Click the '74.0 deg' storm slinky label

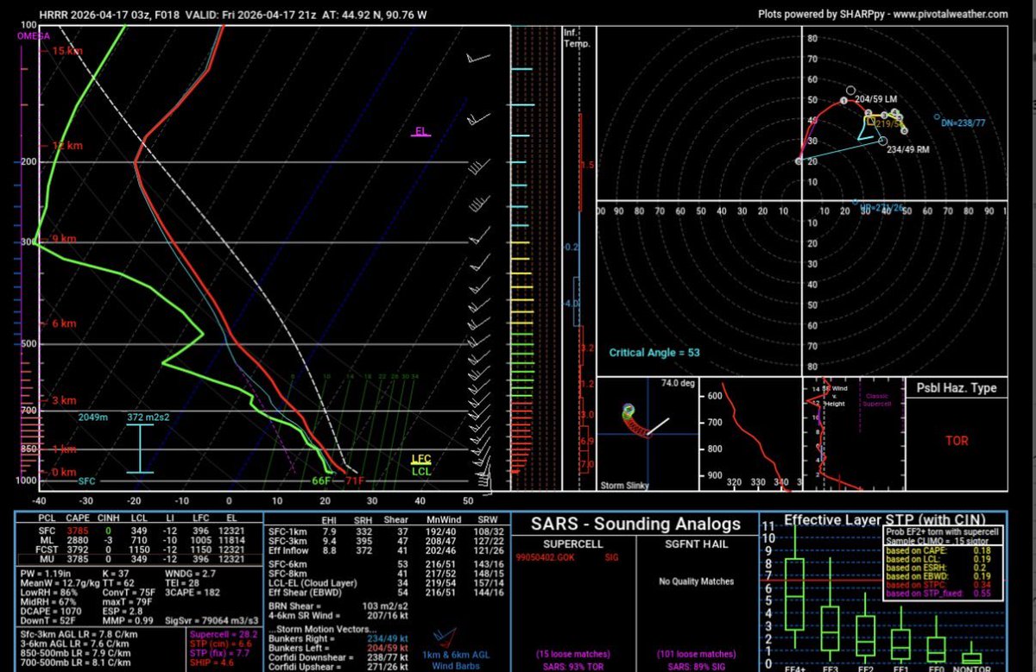(x=676, y=381)
